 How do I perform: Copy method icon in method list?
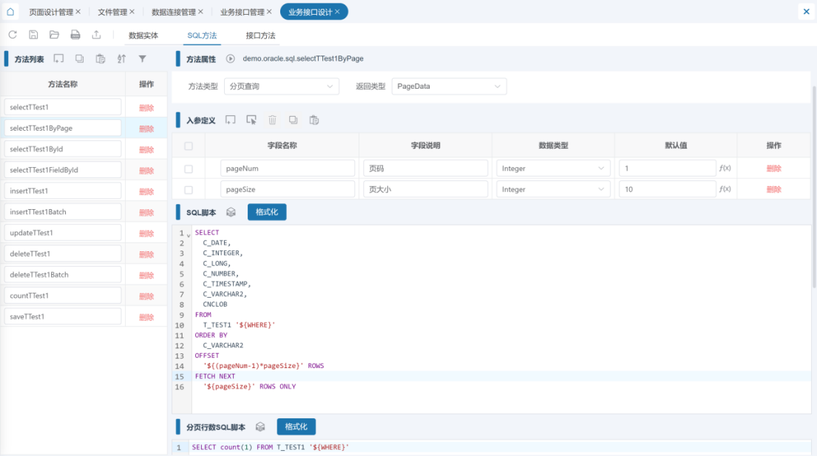click(x=79, y=59)
